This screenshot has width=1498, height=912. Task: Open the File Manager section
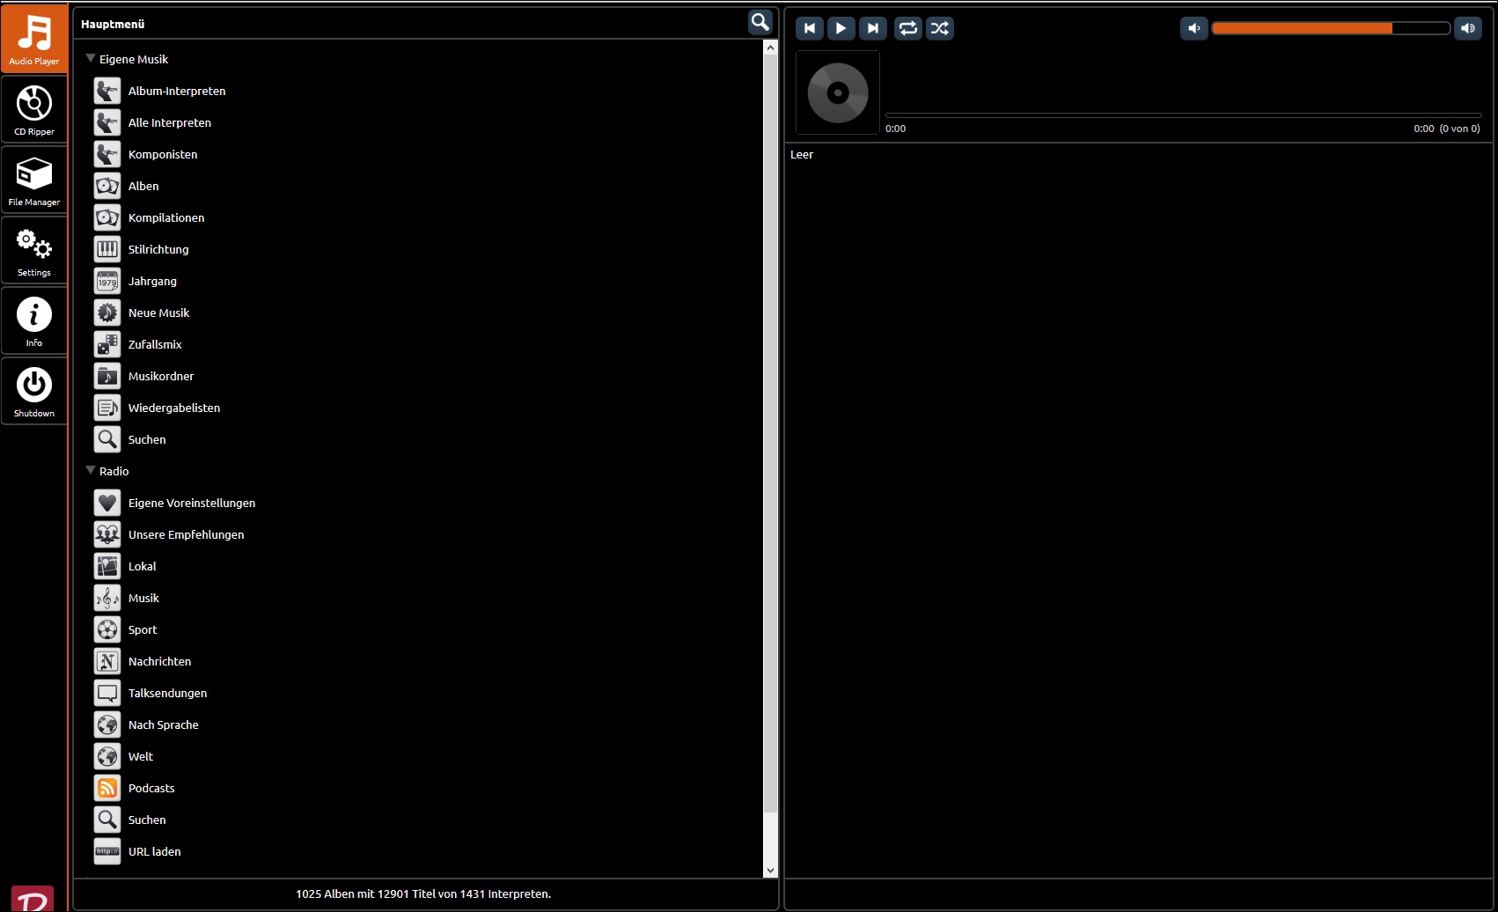coord(34,180)
